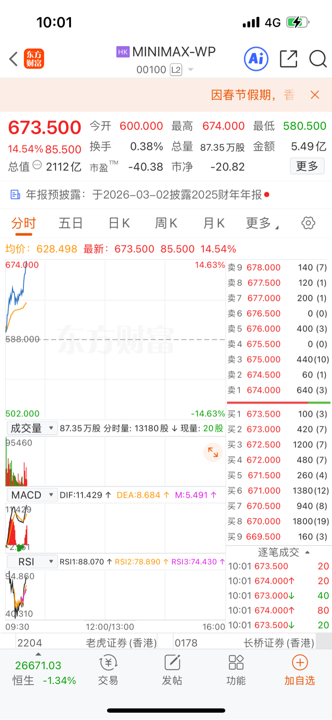
Task: Tap the 发帖 compose icon
Action: [172, 662]
